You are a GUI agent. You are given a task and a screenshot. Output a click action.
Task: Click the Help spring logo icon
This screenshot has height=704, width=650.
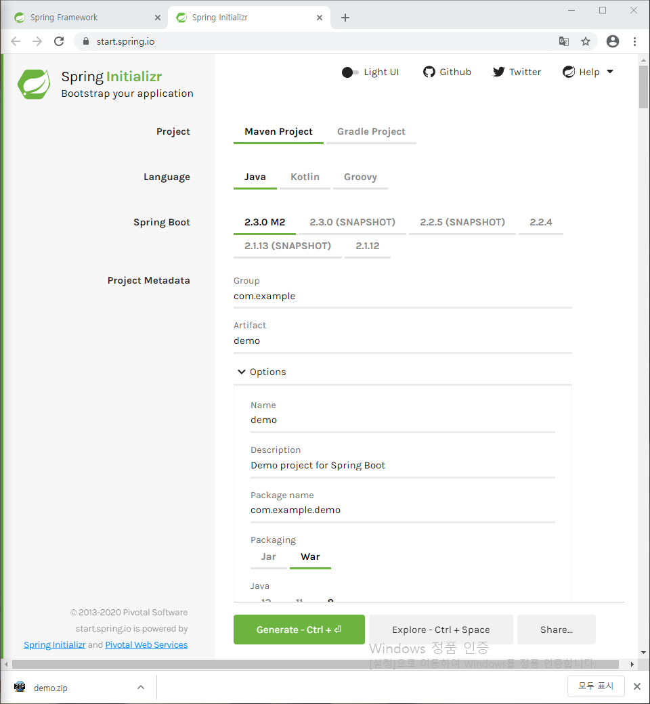pos(569,72)
